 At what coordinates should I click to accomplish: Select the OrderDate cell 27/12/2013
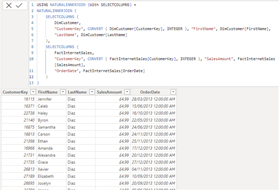coord(154,162)
